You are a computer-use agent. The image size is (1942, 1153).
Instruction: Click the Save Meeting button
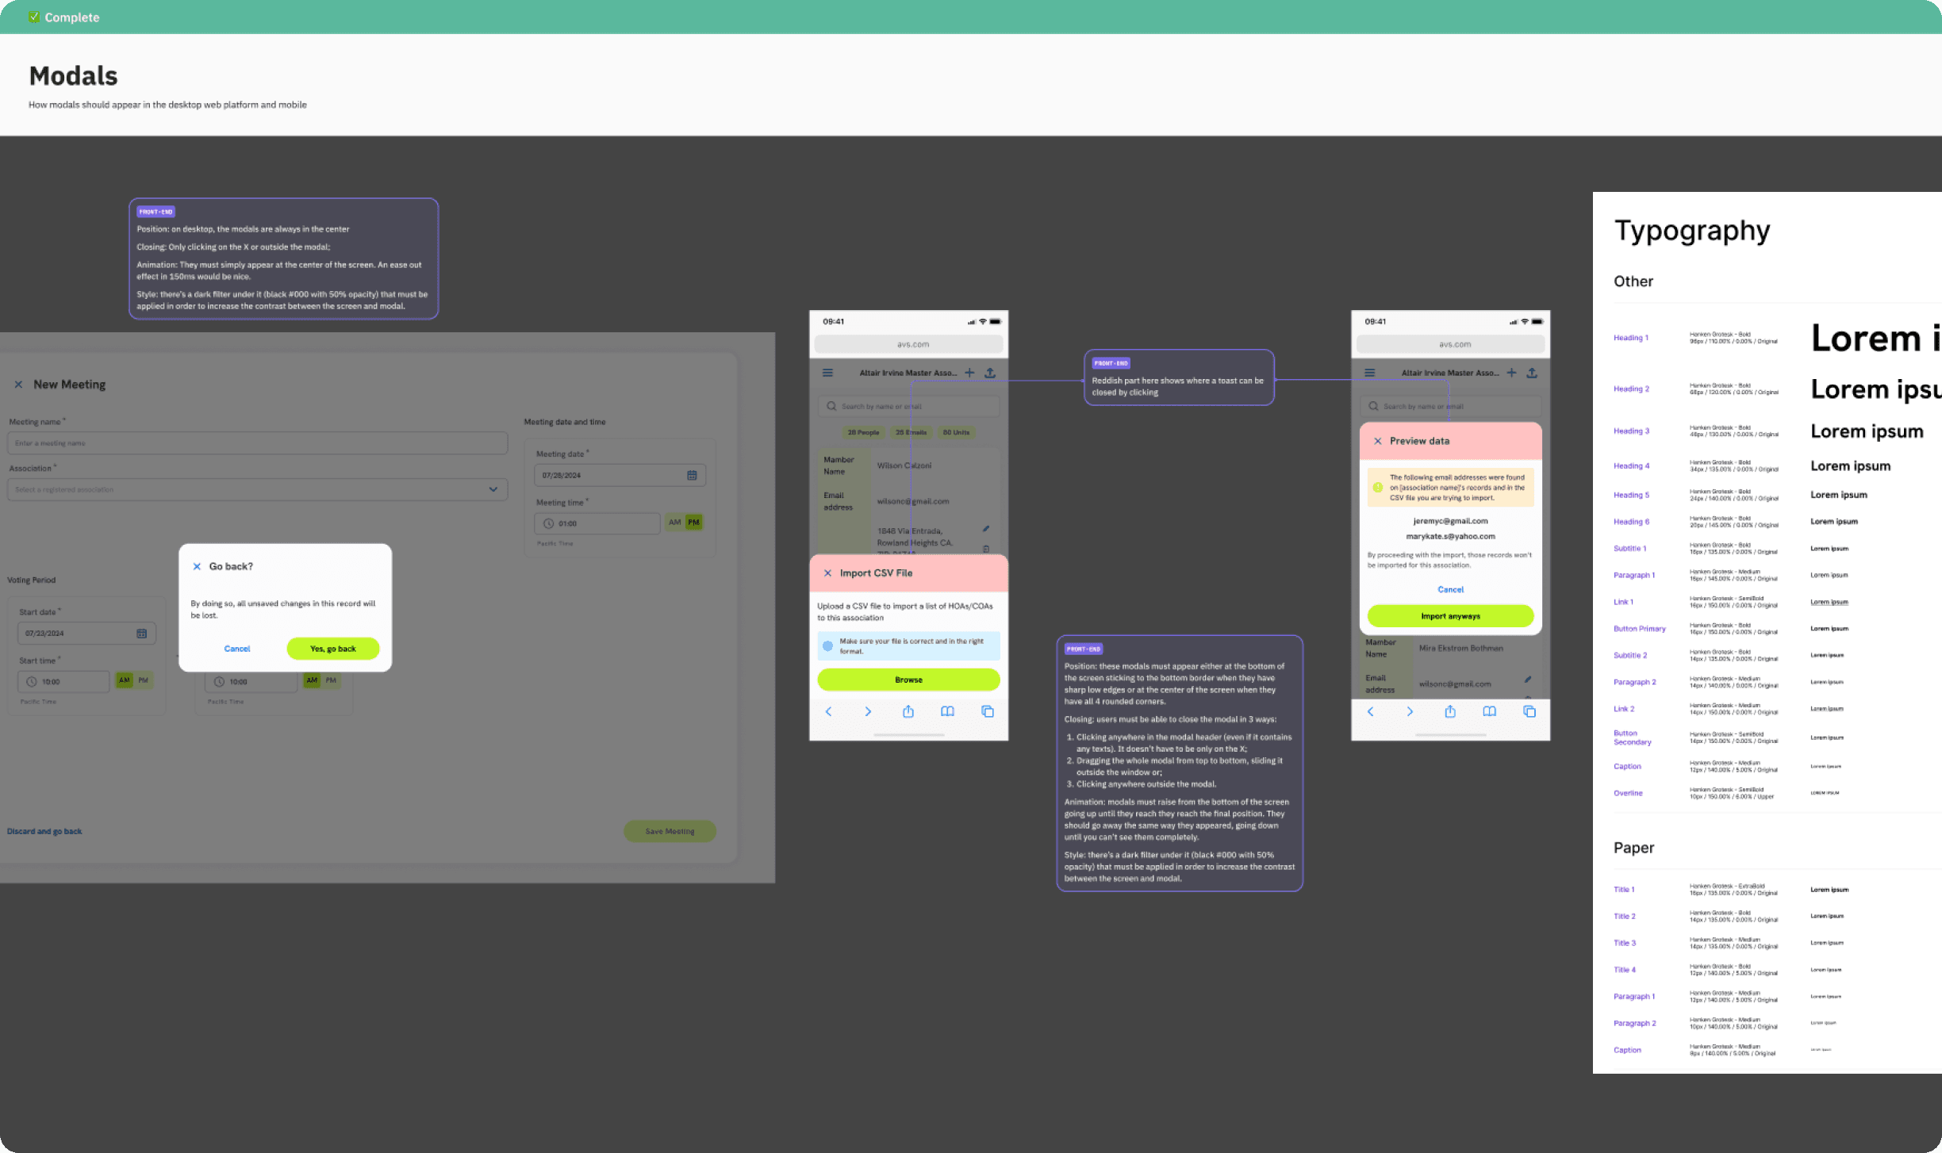(670, 831)
